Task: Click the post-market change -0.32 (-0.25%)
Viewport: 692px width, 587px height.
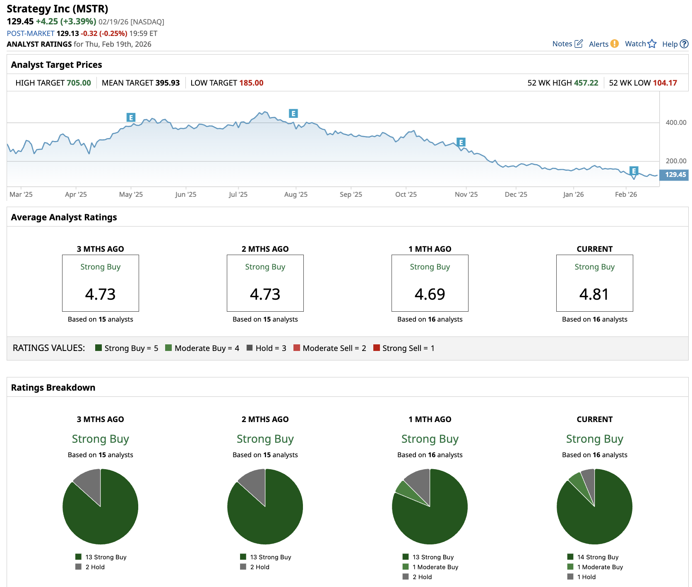Action: coord(104,33)
